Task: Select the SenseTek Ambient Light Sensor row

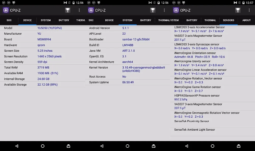Action: pyautogui.click(x=212, y=132)
